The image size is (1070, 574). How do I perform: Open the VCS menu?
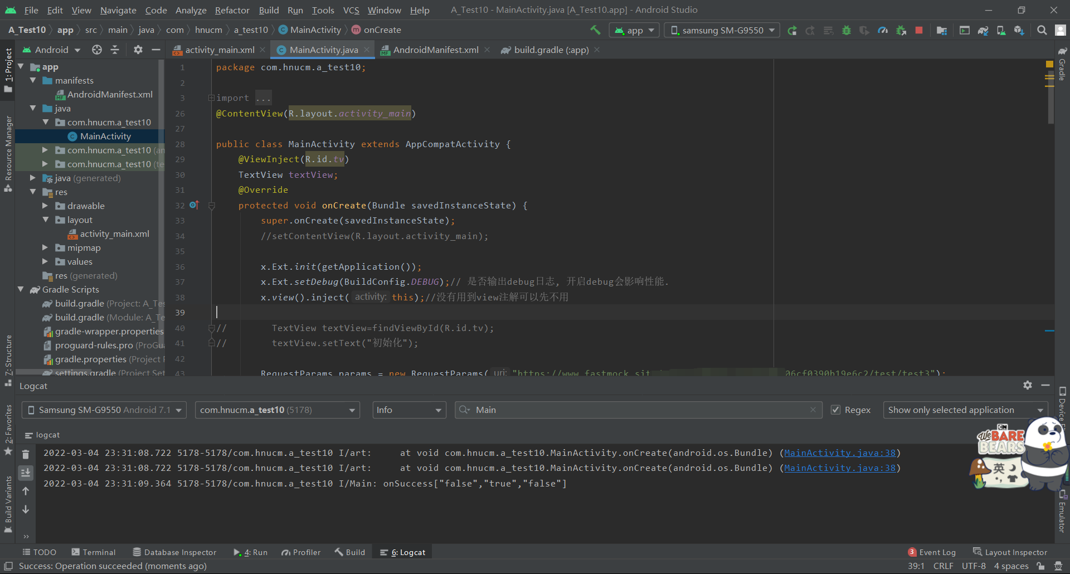click(x=351, y=10)
